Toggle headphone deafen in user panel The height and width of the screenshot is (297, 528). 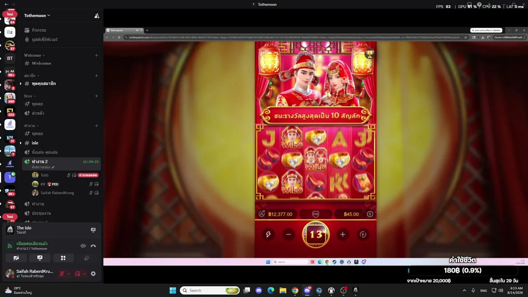point(78,273)
